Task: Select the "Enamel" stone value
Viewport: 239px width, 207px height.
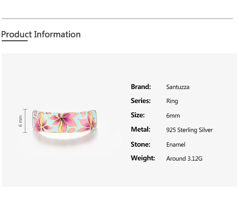Action: 175,145
